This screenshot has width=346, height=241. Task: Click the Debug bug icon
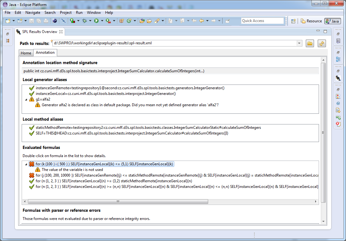point(84,21)
